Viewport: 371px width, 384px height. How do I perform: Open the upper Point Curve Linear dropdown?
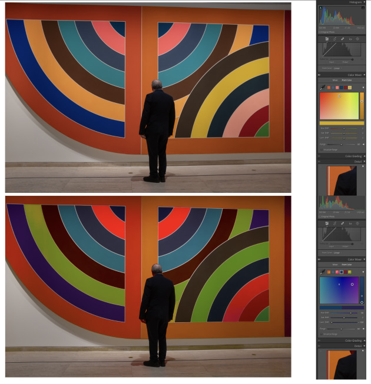pyautogui.click(x=338, y=68)
